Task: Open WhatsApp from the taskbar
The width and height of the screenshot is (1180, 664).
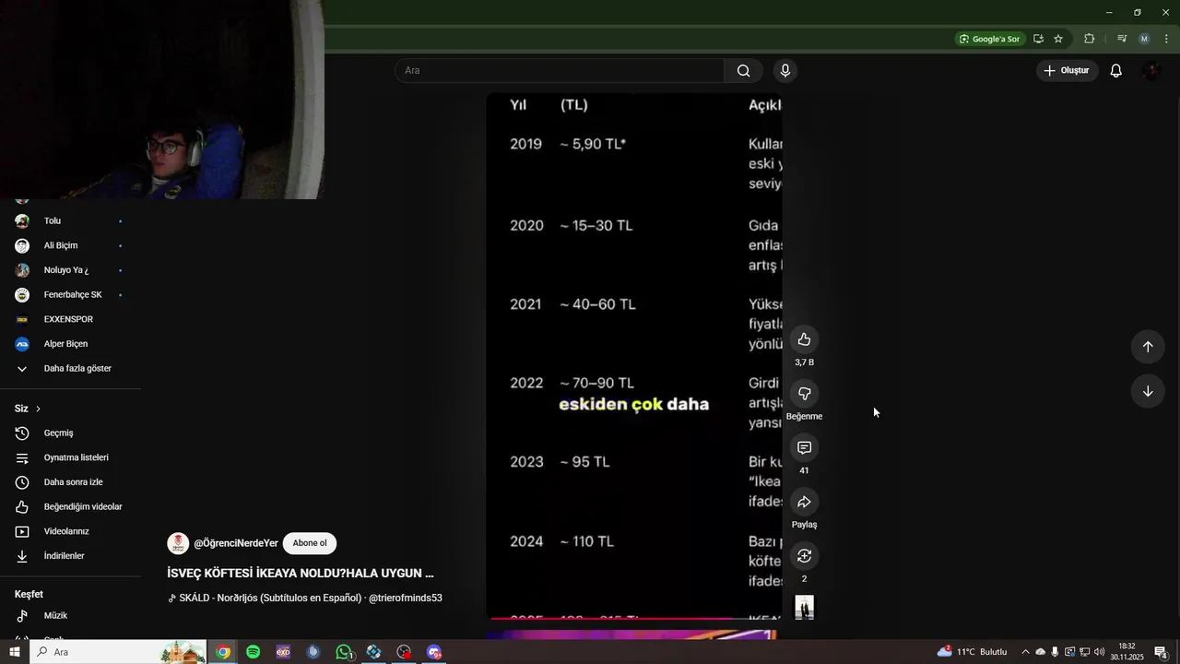Action: click(344, 652)
